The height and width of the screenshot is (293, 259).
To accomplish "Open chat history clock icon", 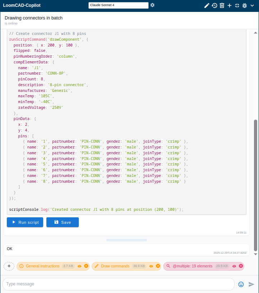I will (x=214, y=5).
